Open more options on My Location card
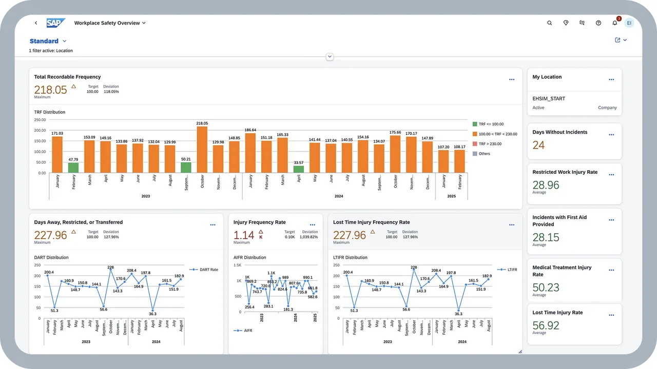This screenshot has height=369, width=657. [611, 79]
